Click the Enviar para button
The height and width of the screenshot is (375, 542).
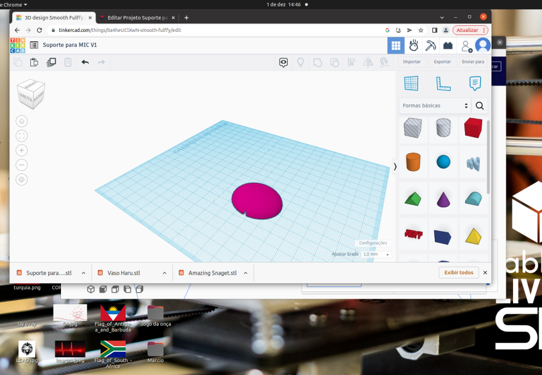tap(473, 61)
